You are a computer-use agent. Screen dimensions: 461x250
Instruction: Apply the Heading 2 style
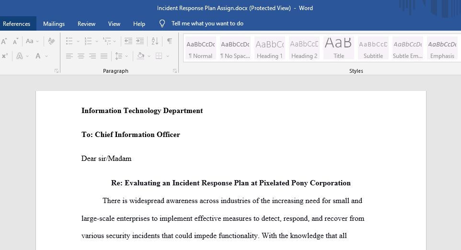tap(304, 48)
